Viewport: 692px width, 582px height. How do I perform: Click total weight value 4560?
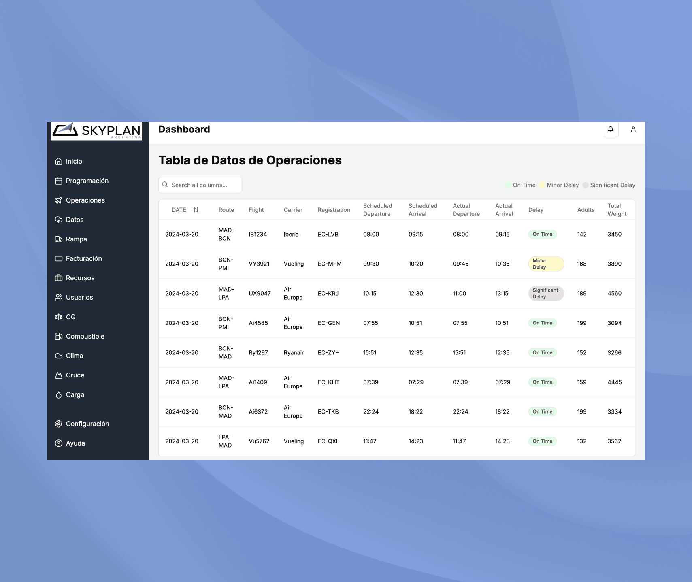coord(614,293)
